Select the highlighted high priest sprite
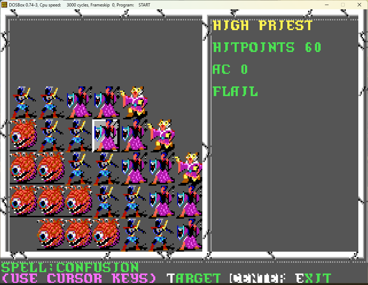 pos(106,136)
